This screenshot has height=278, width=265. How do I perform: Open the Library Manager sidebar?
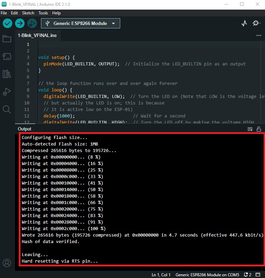point(7,74)
